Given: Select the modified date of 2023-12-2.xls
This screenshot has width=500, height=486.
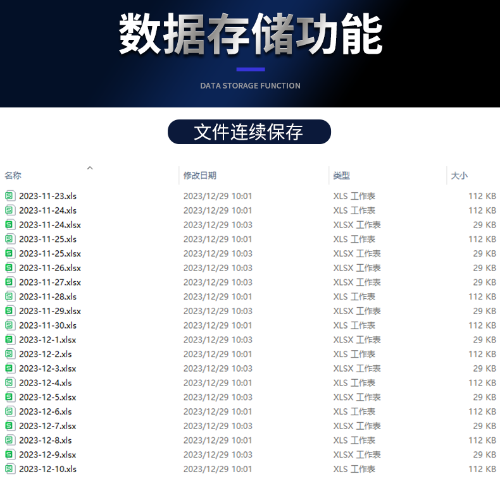Looking at the screenshot, I should 218,355.
